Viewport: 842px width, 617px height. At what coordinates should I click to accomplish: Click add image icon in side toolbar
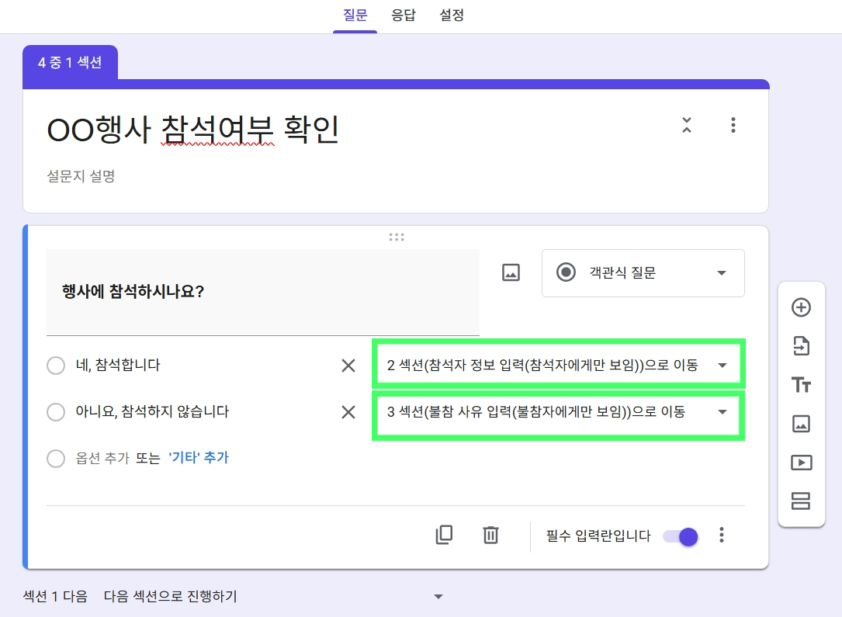point(801,424)
